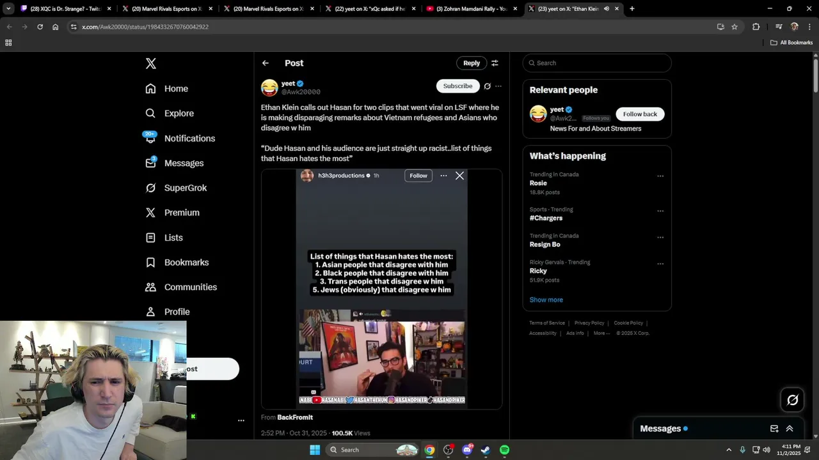This screenshot has height=460, width=819.
Task: Open options for Resign Bo trend
Action: point(660,237)
